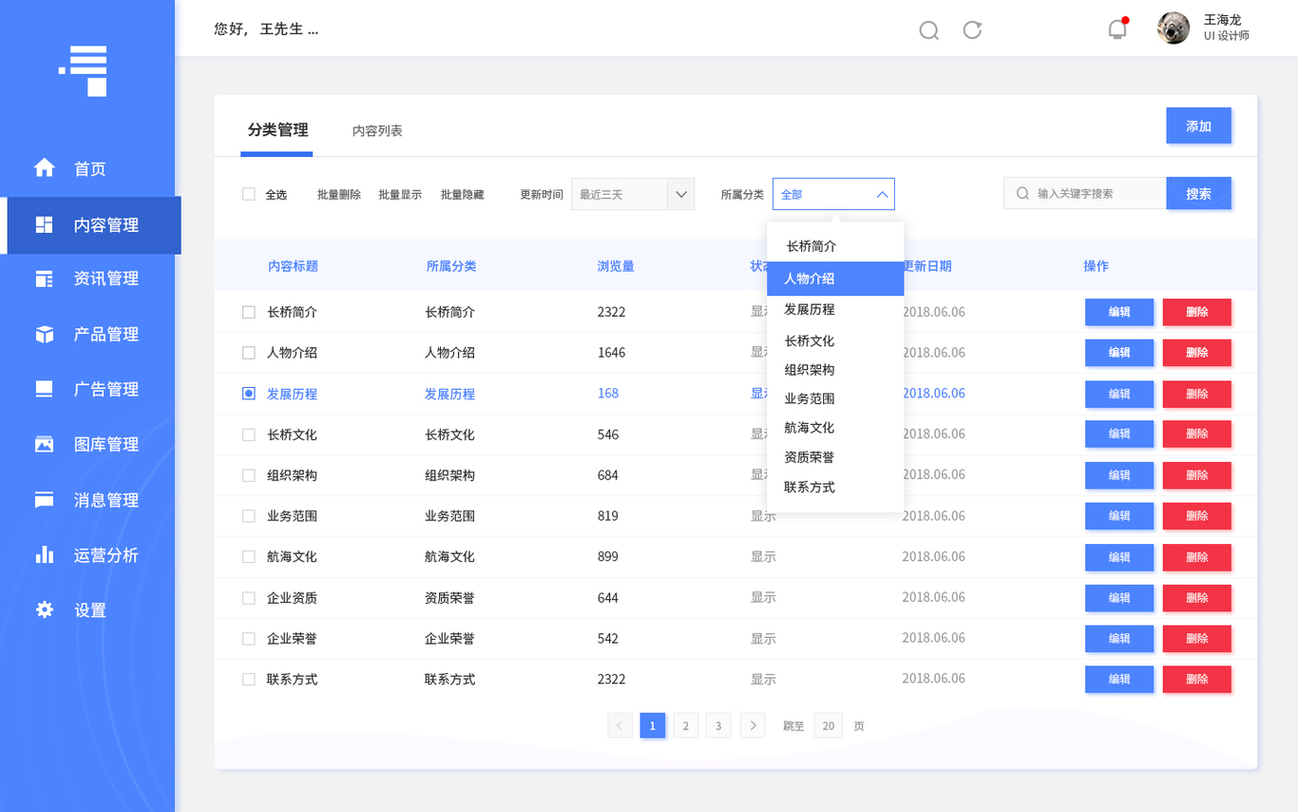Image resolution: width=1298 pixels, height=812 pixels.
Task: Click 批量隐藏 link
Action: [x=463, y=194]
